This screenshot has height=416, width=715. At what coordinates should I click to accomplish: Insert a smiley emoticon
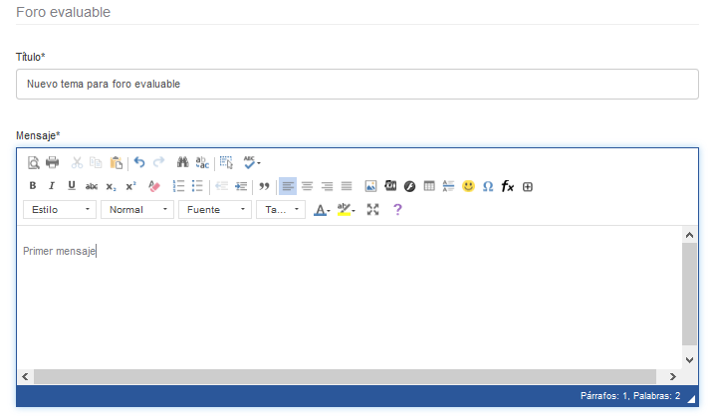point(468,186)
